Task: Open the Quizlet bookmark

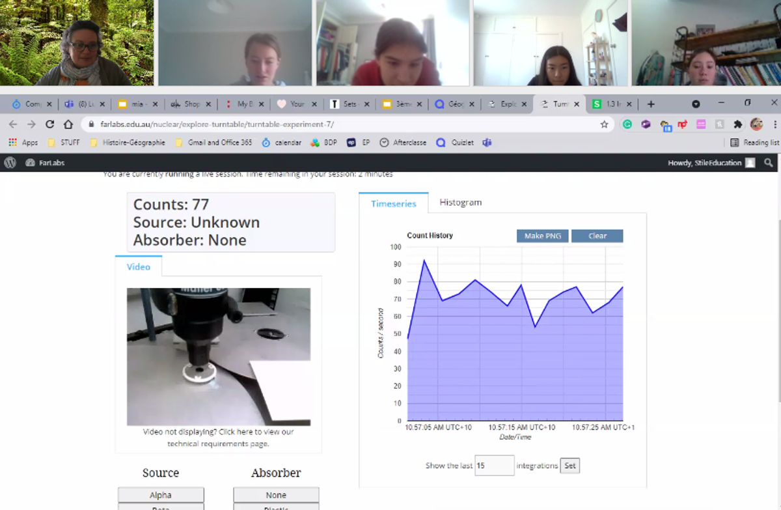Action: [455, 143]
